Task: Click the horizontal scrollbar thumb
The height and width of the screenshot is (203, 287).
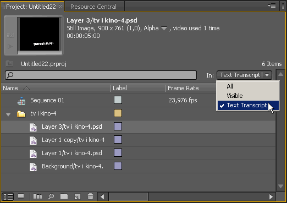Action: [128, 197]
